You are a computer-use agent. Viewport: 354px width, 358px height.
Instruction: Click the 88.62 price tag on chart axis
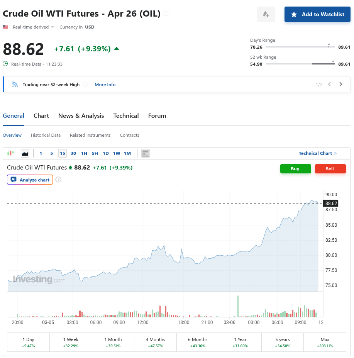click(331, 203)
